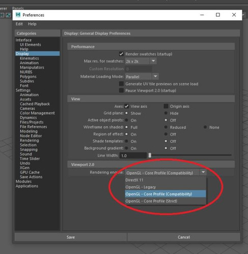This screenshot has height=254, width=248.
Task: Select GPU Cache category
Action: [x=30, y=172]
